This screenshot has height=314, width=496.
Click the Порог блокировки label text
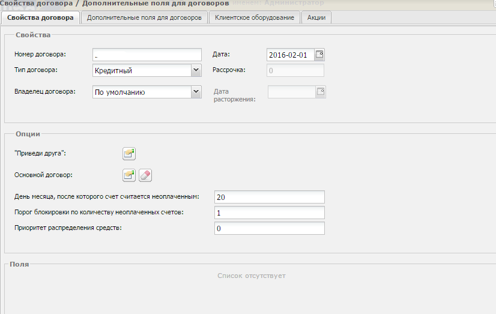(99, 212)
